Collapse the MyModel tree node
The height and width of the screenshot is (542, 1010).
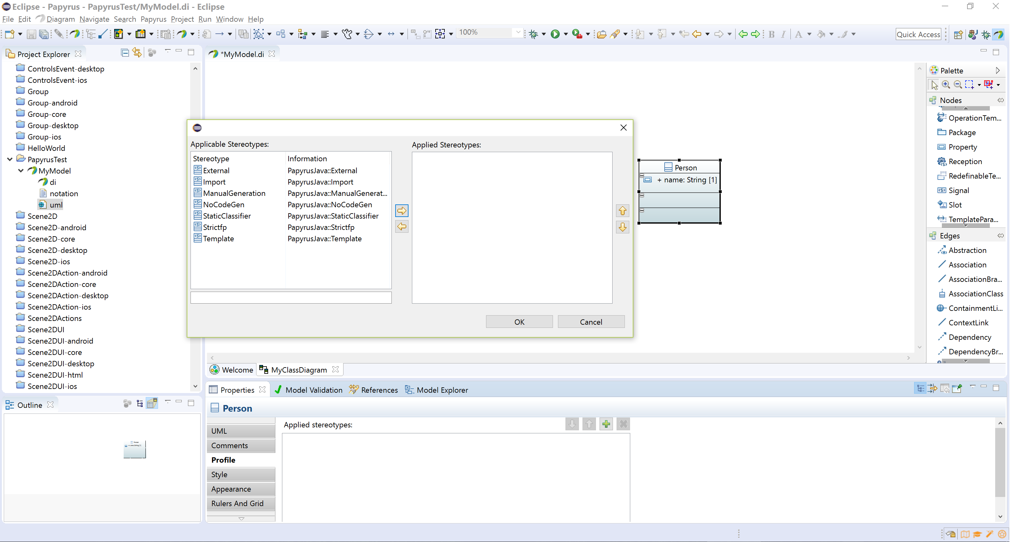(21, 171)
